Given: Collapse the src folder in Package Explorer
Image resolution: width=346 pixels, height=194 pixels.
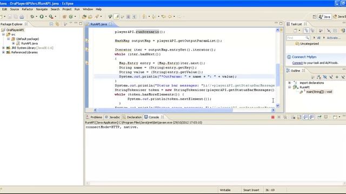Looking at the screenshot, I should point(4,34).
